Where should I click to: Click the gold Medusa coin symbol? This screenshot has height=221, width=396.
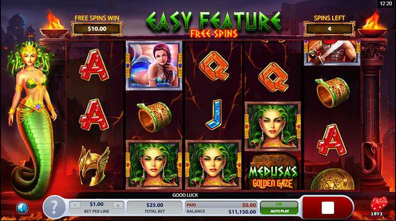332,179
